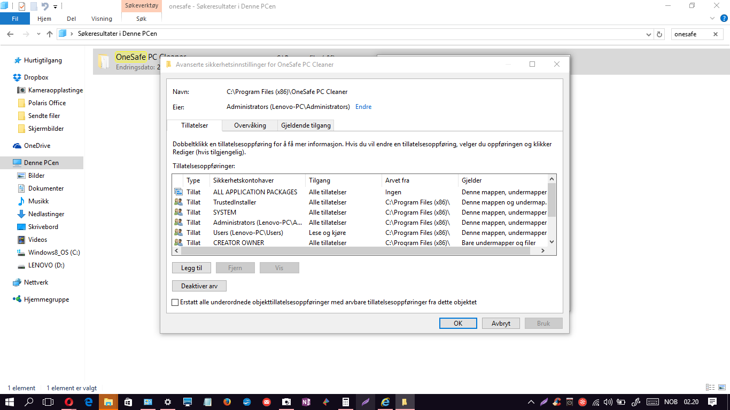The width and height of the screenshot is (730, 410).
Task: Go back in Explorer navigation
Action: tap(10, 34)
